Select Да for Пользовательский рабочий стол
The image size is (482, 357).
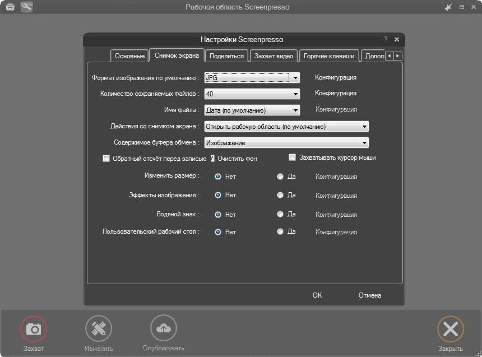[280, 231]
